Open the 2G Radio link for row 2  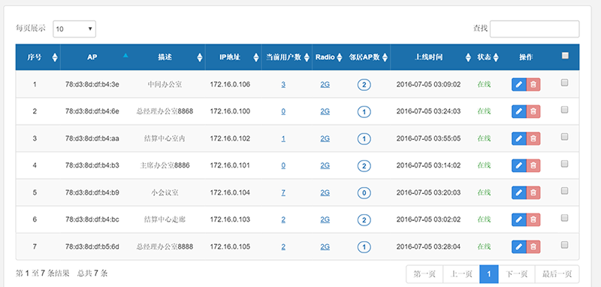point(325,111)
